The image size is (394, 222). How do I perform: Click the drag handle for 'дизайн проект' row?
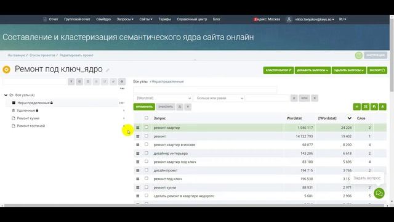pos(138,171)
